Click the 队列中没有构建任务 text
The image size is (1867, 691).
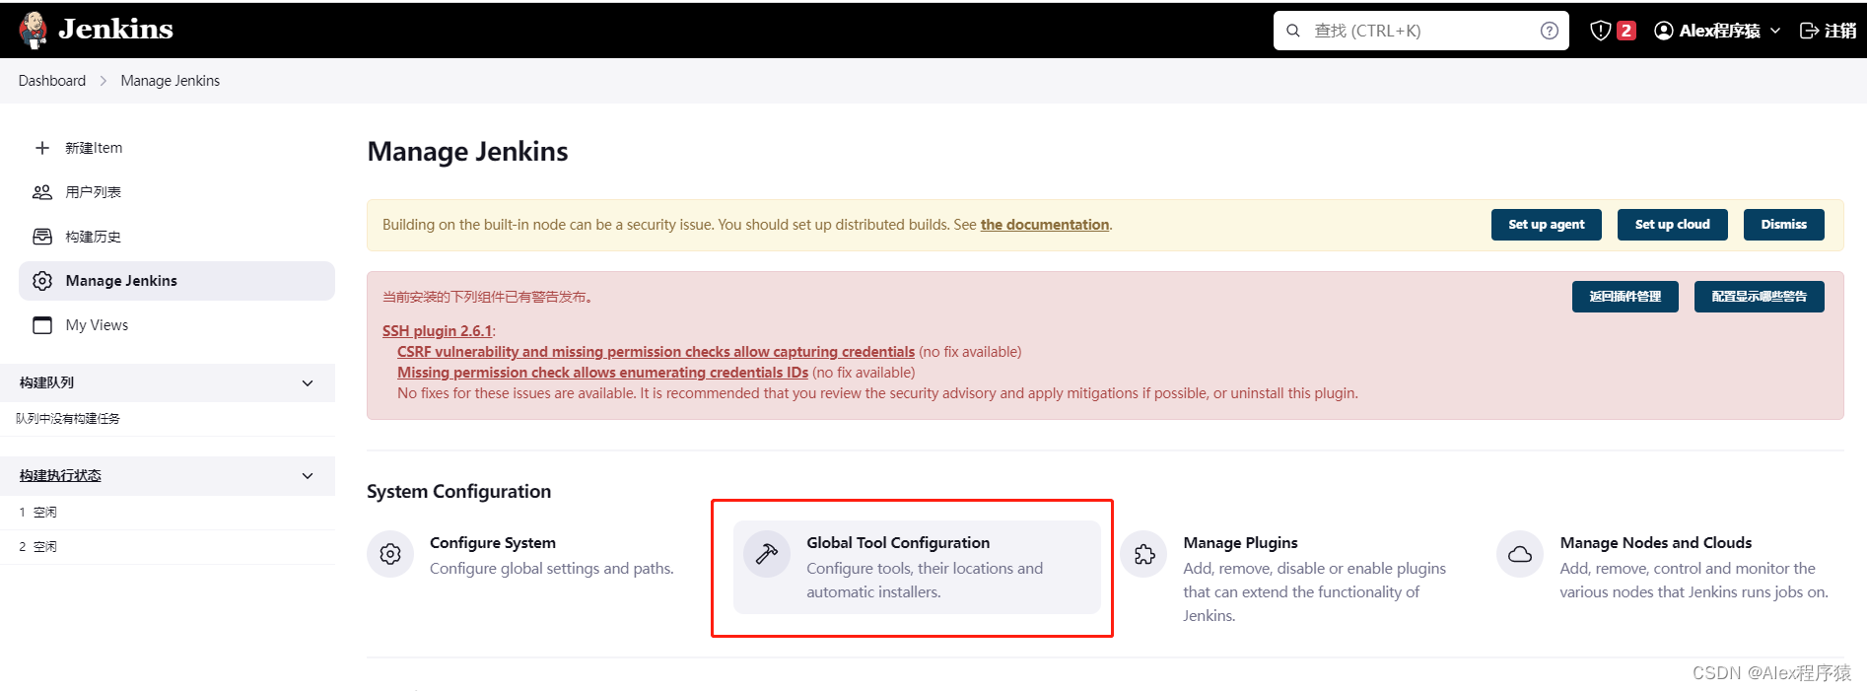pyautogui.click(x=68, y=419)
